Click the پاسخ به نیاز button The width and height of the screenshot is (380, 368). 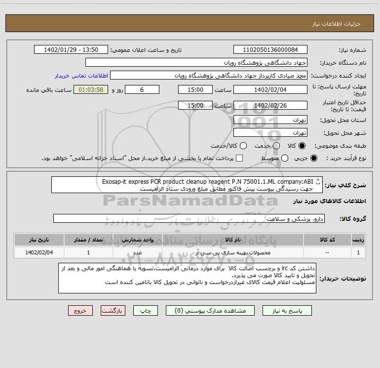tap(287, 311)
